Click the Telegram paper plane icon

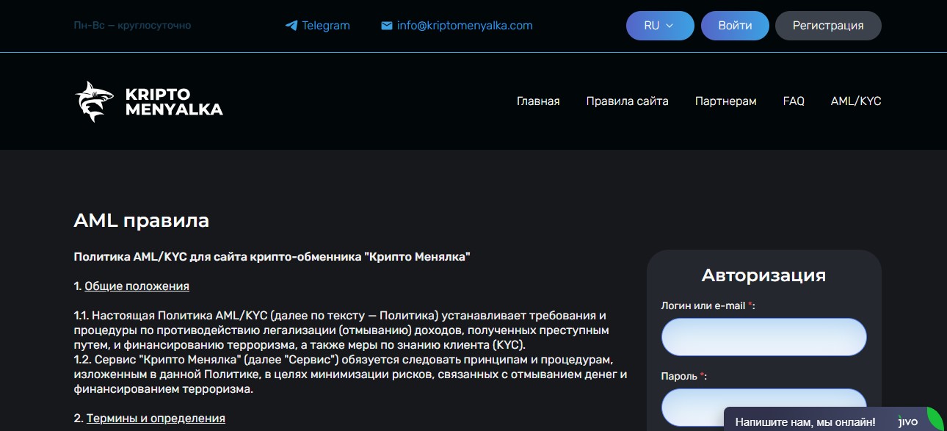[x=291, y=26]
